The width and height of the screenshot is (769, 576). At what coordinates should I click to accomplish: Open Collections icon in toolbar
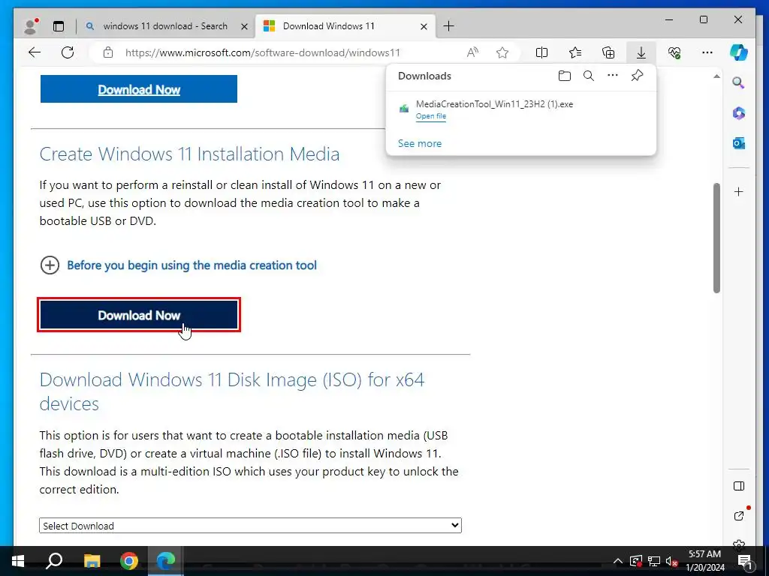pos(608,52)
